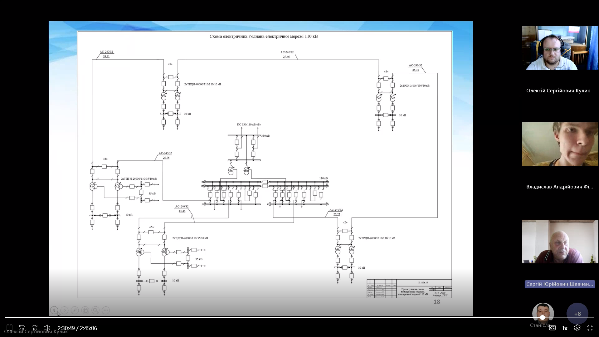This screenshot has width=599, height=337.
Task: Pause the video playback
Action: pyautogui.click(x=9, y=328)
